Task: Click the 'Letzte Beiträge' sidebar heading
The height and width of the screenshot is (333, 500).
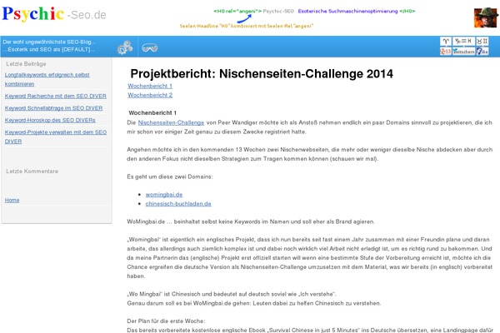Action: [x=26, y=64]
